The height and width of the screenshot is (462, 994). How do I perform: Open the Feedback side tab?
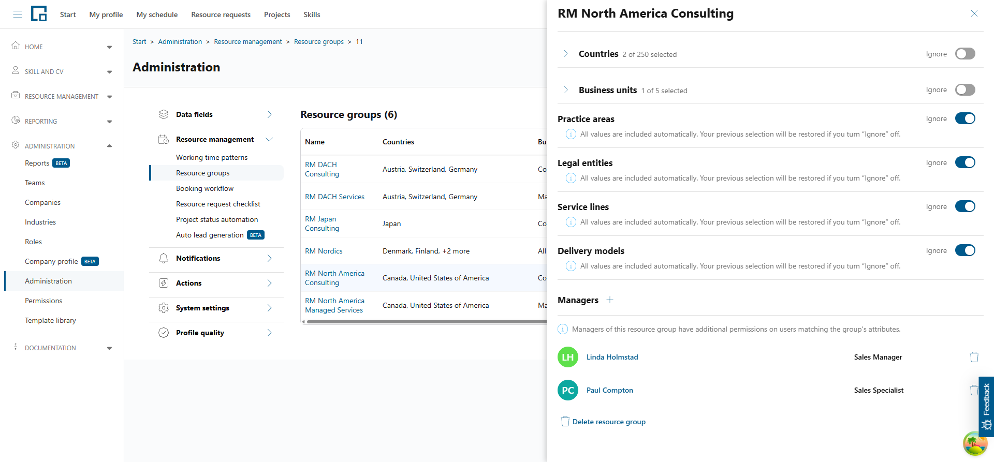click(986, 407)
